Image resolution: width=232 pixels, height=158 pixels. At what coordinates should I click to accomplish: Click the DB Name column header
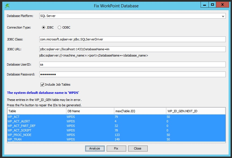(x=90, y=111)
